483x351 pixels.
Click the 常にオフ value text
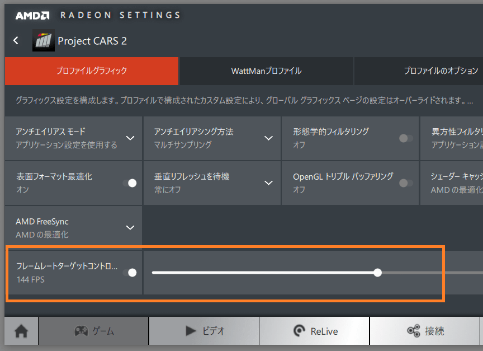(168, 190)
